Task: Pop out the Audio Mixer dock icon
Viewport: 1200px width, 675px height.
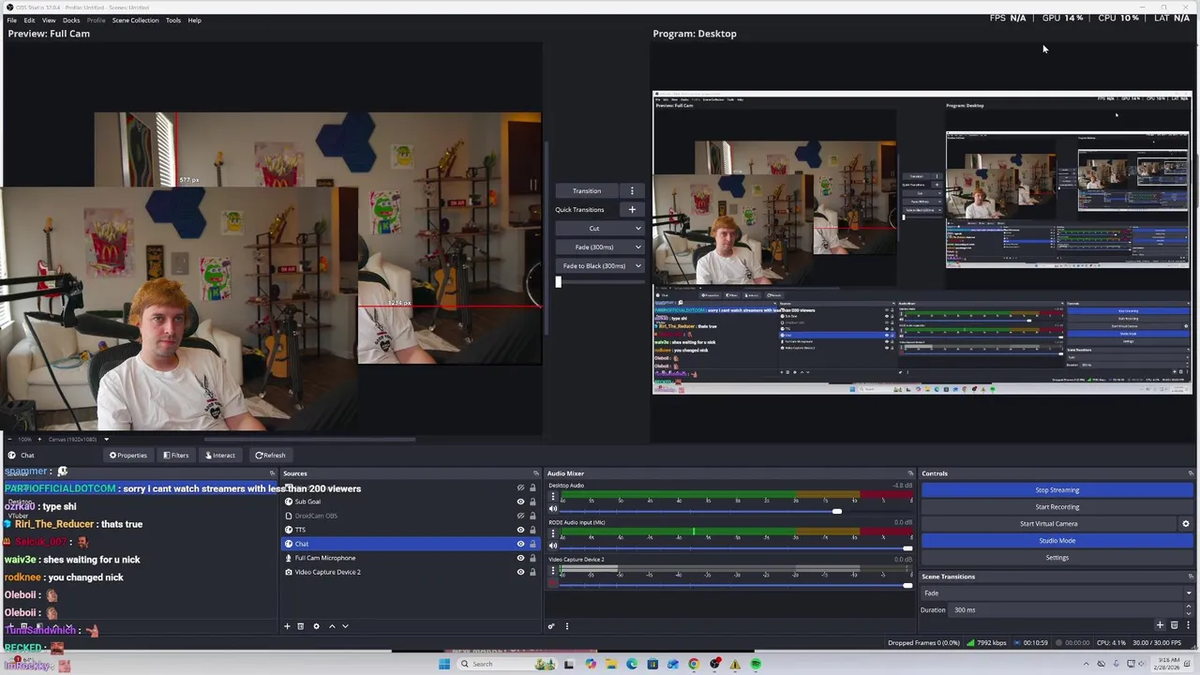Action: coord(910,473)
